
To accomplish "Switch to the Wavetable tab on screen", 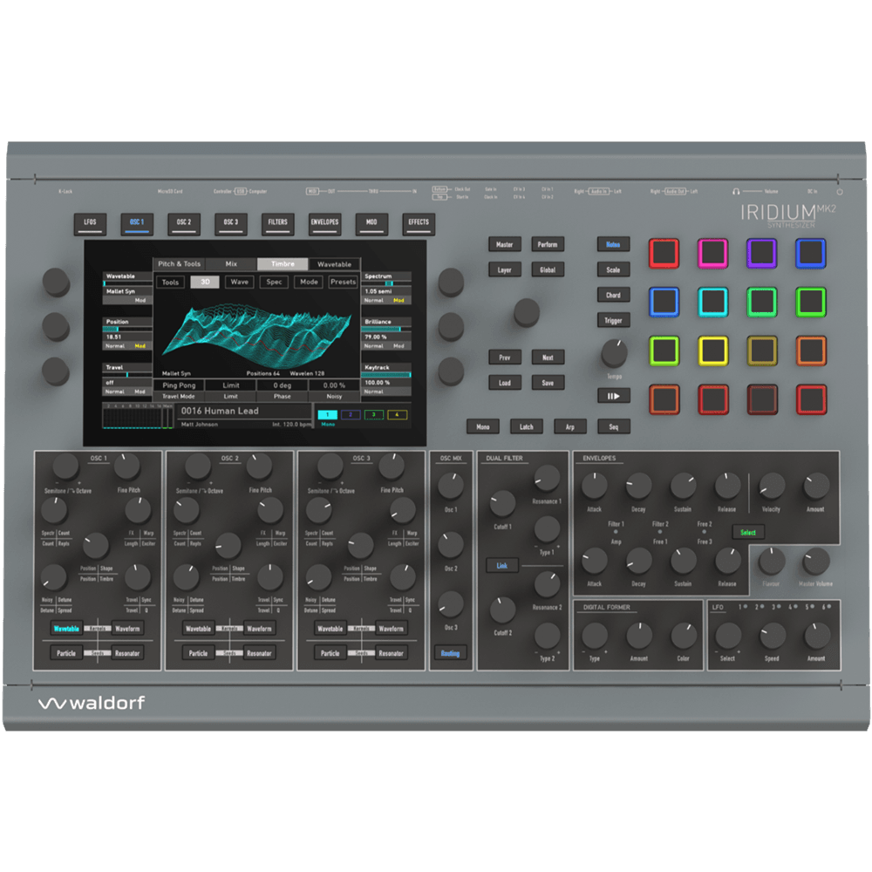I will (x=334, y=264).
